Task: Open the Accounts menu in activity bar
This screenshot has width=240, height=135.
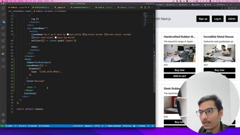Action: tap(3, 115)
